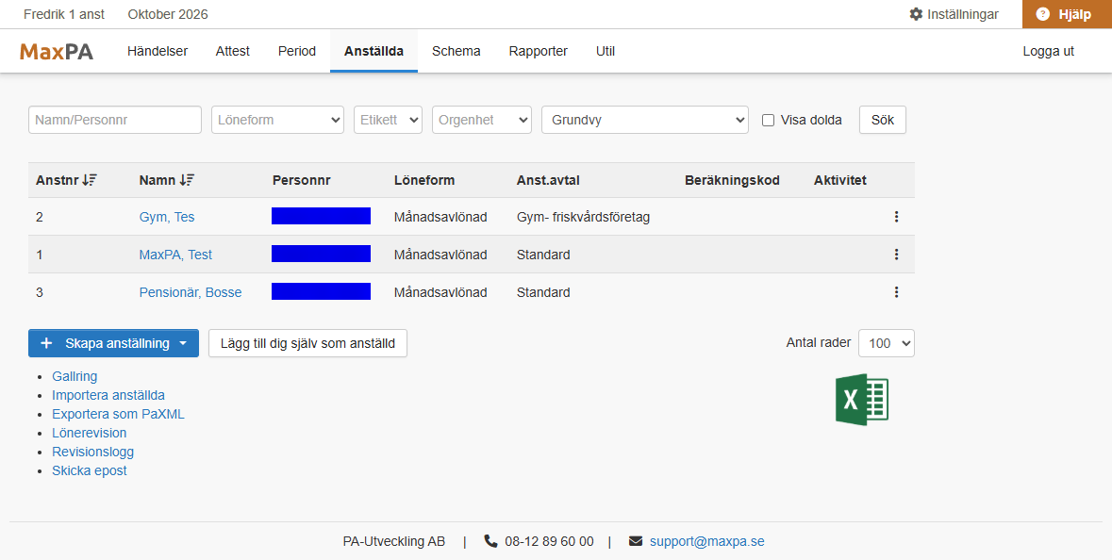Open row menu for Gym, Tes
The height and width of the screenshot is (560, 1112).
tap(896, 217)
